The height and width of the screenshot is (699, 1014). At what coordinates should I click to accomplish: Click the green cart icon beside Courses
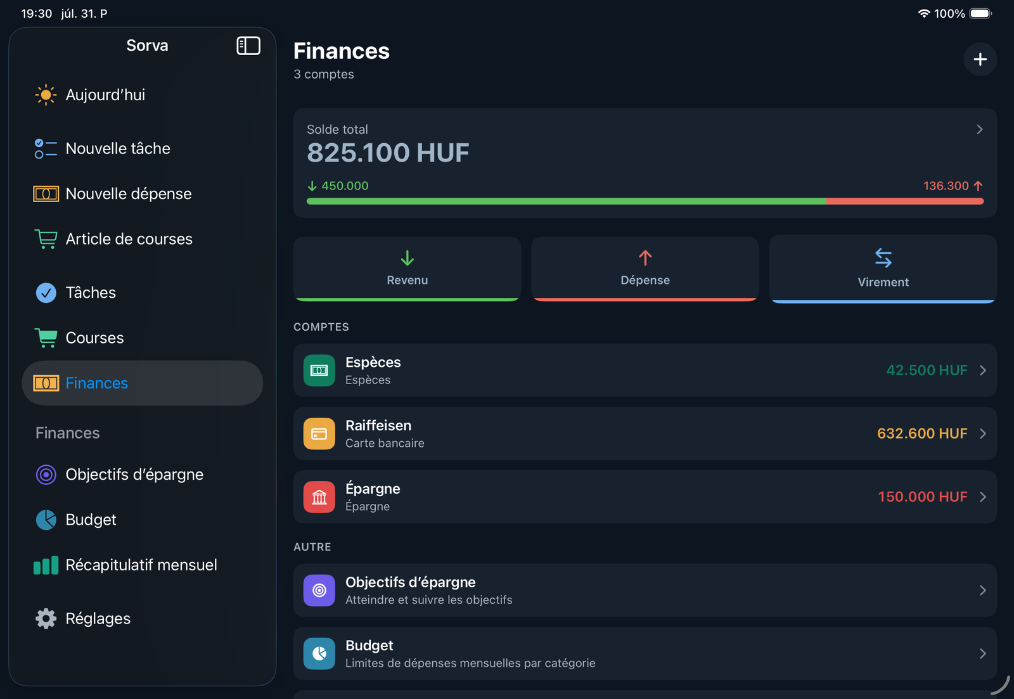click(x=46, y=338)
